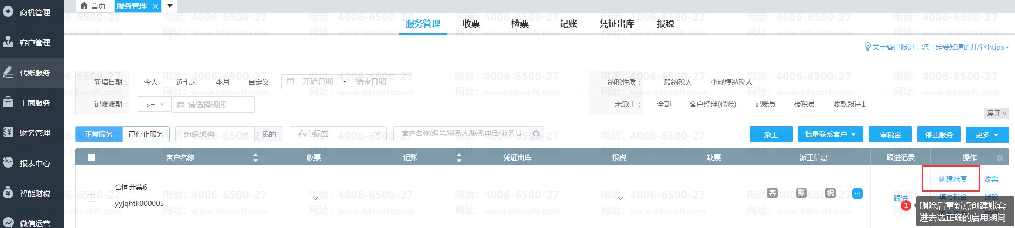The height and width of the screenshot is (228, 1015).
Task: Tick the select-all header checkbox
Action: 92,157
